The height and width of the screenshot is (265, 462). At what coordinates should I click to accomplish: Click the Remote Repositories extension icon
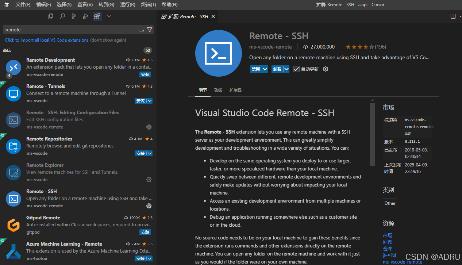pyautogui.click(x=14, y=146)
